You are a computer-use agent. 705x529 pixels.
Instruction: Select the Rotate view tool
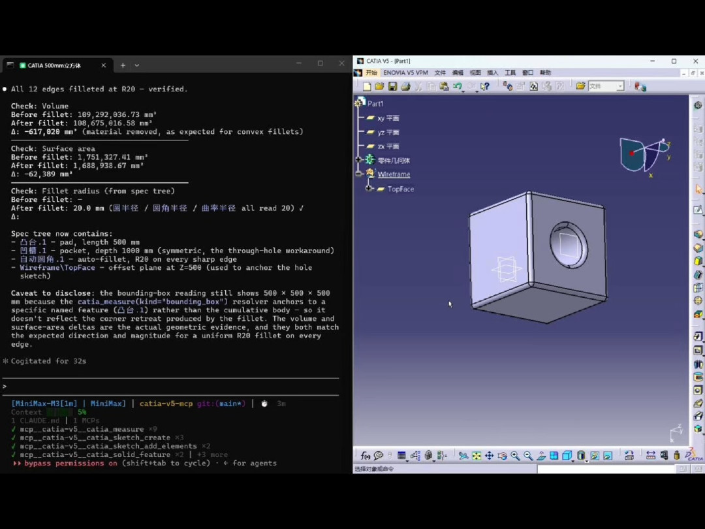point(502,456)
